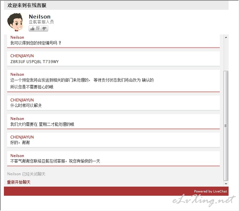Click the 好 rating label
The width and height of the screenshot is (239, 211).
click(x=38, y=28)
